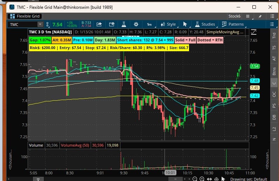Click the horizontal chart scrollbar thumb

pos(175,179)
